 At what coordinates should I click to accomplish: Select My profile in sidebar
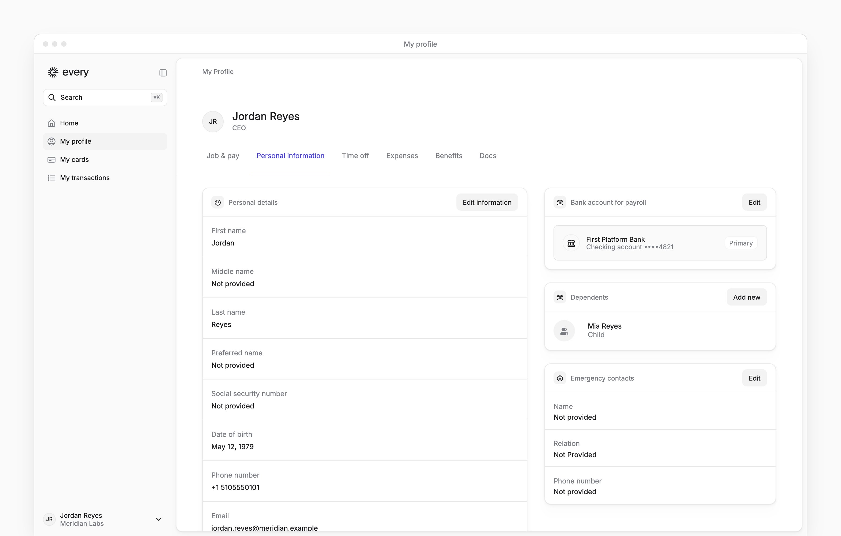tap(105, 141)
